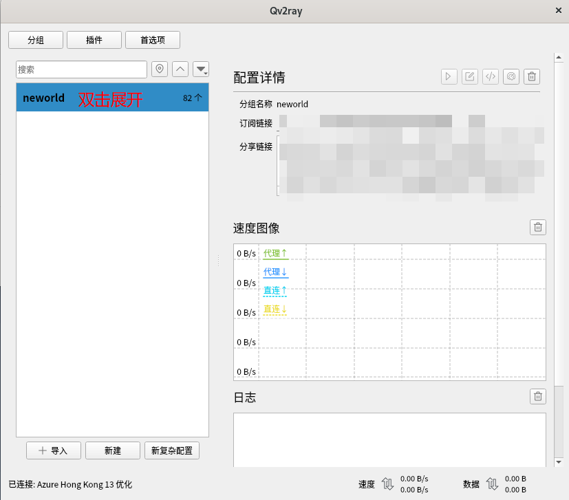Clear the 日志 log with trash icon
This screenshot has height=500, width=569.
538,397
